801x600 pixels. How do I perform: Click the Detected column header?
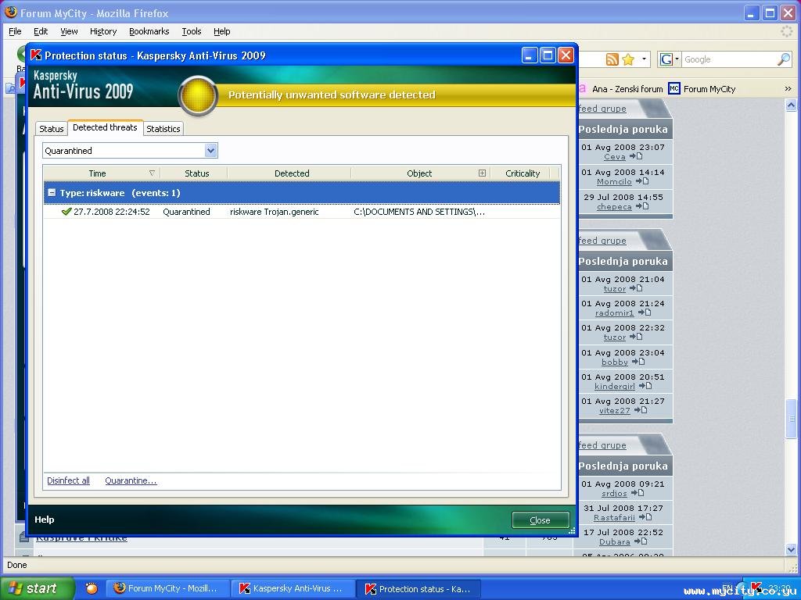coord(292,173)
